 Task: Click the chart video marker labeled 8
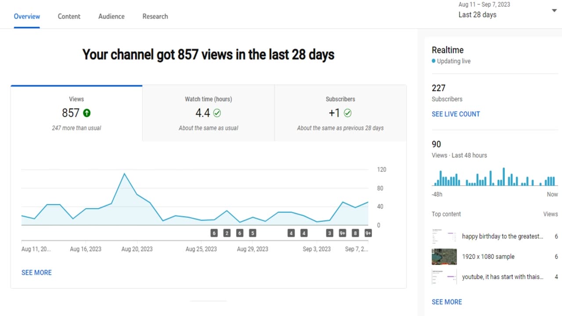click(355, 233)
